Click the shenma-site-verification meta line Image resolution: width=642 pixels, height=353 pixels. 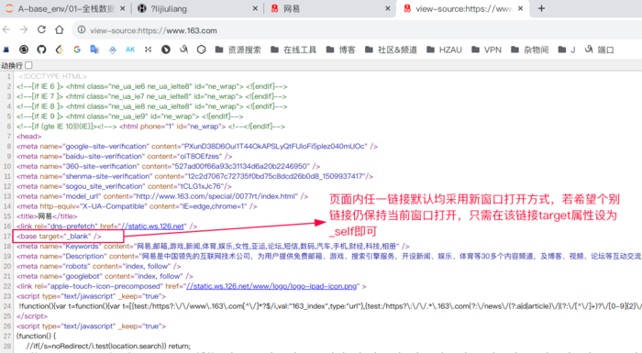(x=194, y=176)
